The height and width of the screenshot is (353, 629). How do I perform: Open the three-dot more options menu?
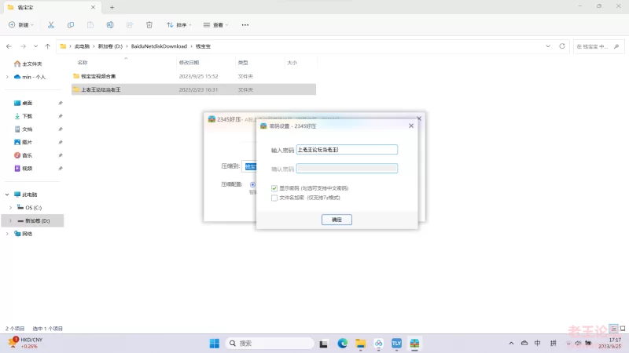[x=245, y=25]
